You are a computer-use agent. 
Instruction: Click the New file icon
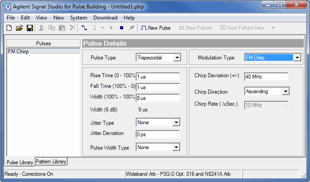[9, 28]
